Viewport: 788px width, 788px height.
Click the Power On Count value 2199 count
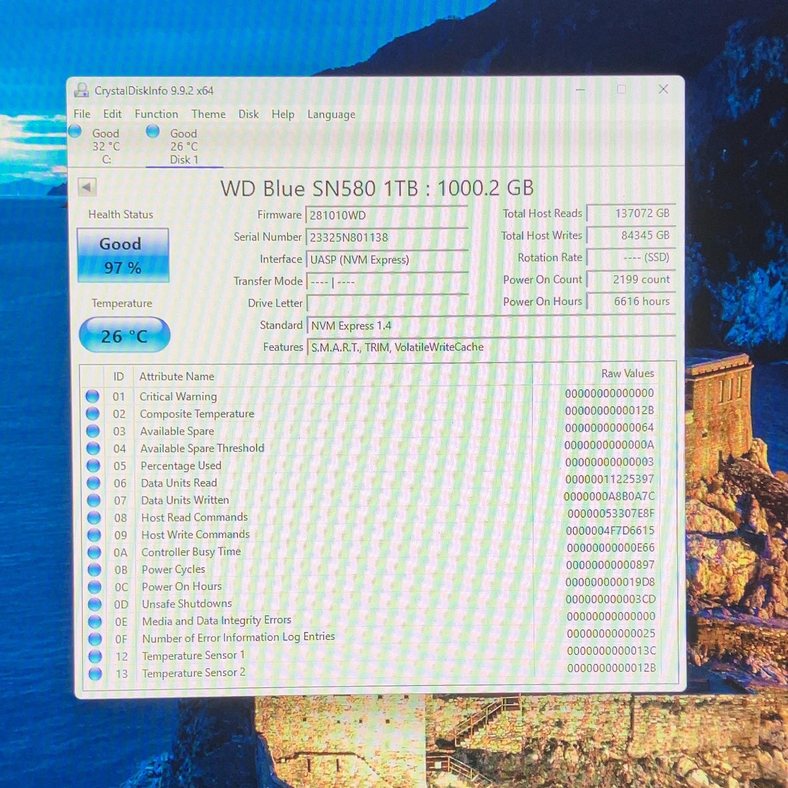tap(630, 279)
